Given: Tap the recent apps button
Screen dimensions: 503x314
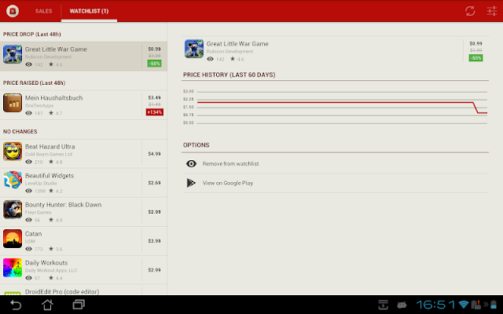Looking at the screenshot, I should 79,305.
